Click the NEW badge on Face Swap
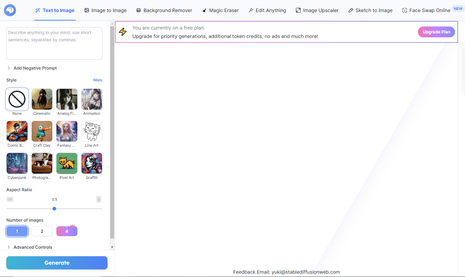The height and width of the screenshot is (277, 465). [458, 9]
